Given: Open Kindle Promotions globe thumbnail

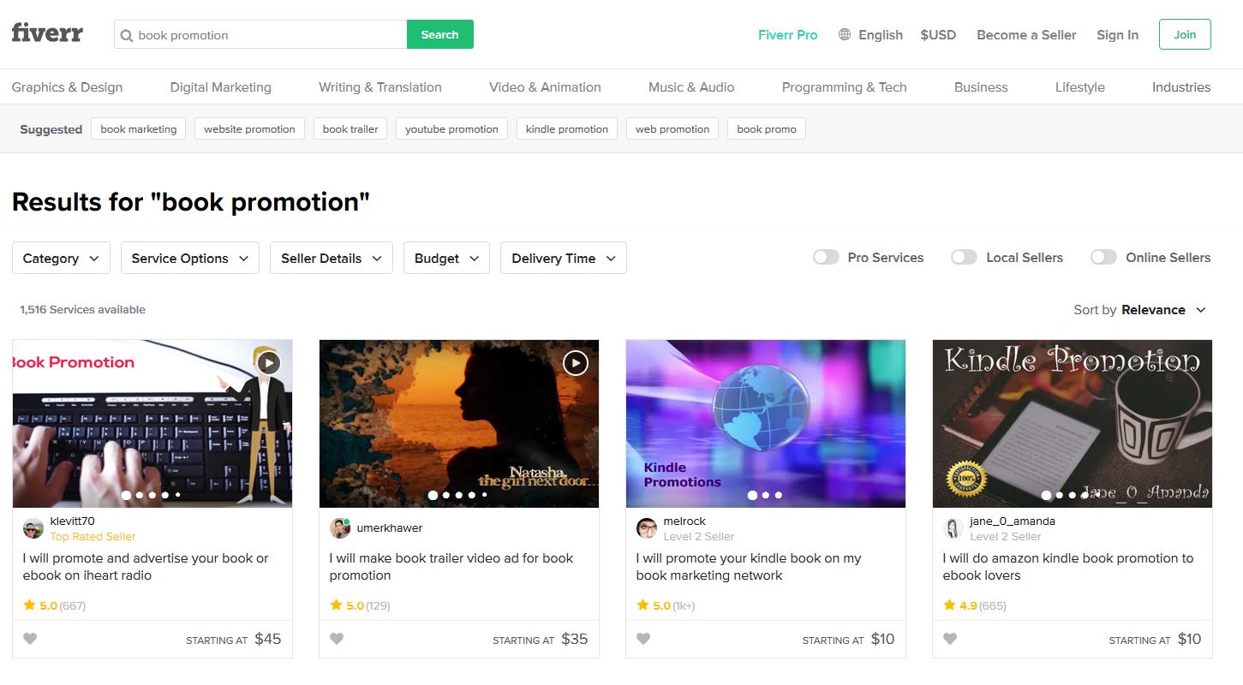Looking at the screenshot, I should (x=766, y=424).
